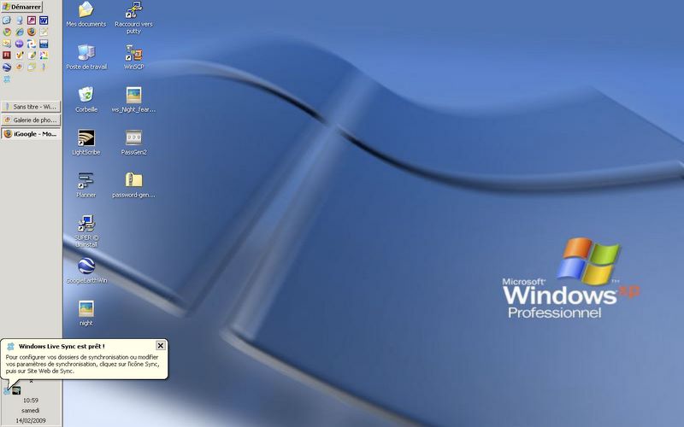684x427 pixels.
Task: Click the Live Sync system tray icon
Action: click(x=7, y=391)
